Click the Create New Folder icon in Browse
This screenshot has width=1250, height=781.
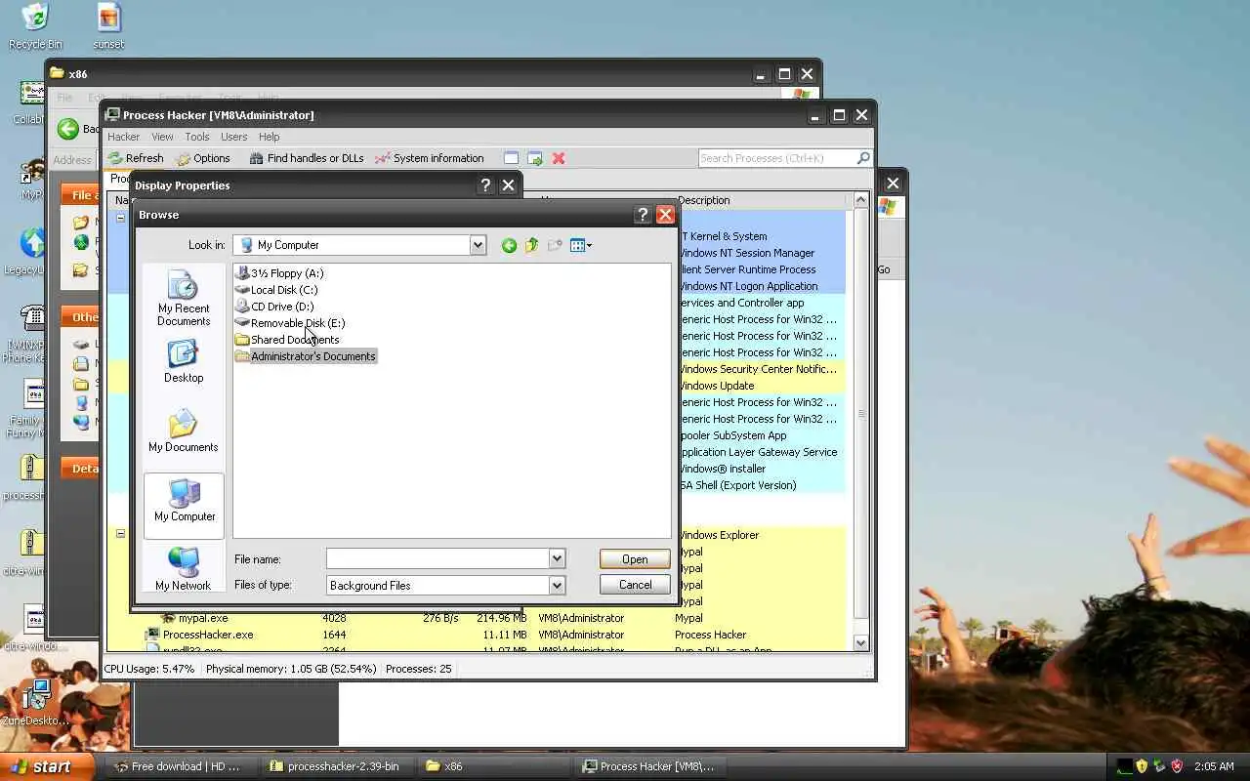pyautogui.click(x=555, y=245)
